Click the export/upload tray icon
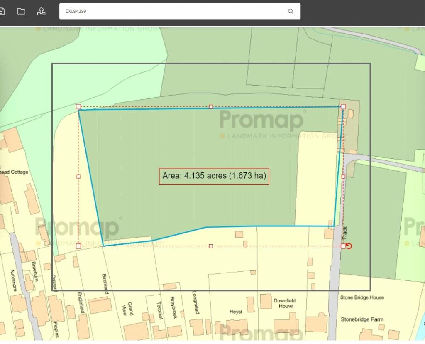The height and width of the screenshot is (344, 425). click(x=41, y=11)
